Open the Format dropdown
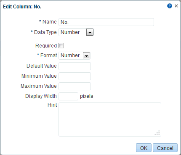The width and height of the screenshot is (181, 155). coord(75,55)
